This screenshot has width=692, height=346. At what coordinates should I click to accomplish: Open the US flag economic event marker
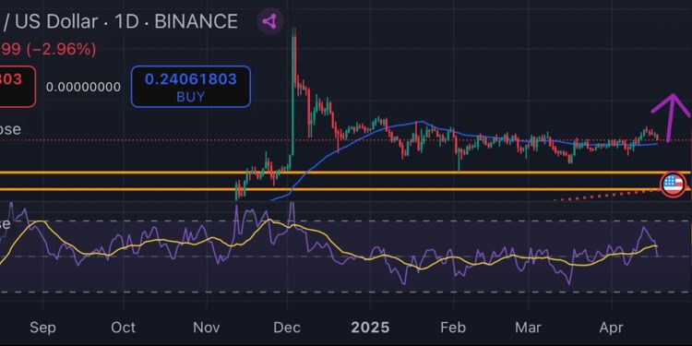pyautogui.click(x=673, y=184)
